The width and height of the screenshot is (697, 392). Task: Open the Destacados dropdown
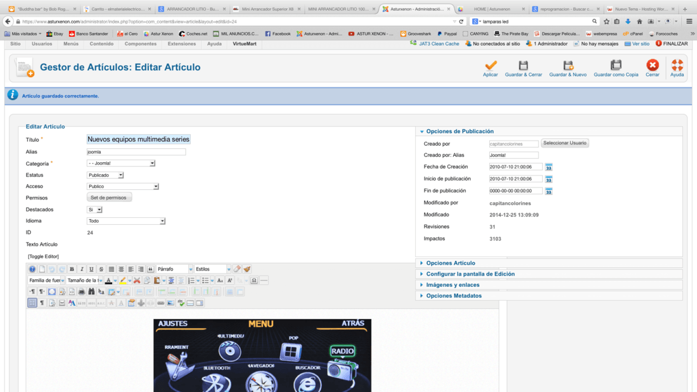coord(94,210)
